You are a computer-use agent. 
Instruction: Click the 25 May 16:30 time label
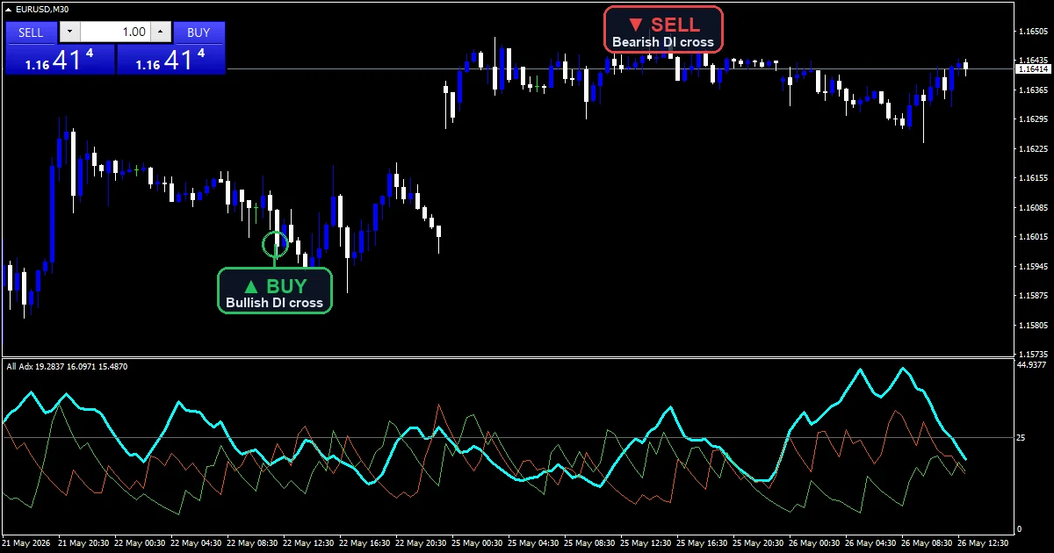click(702, 542)
